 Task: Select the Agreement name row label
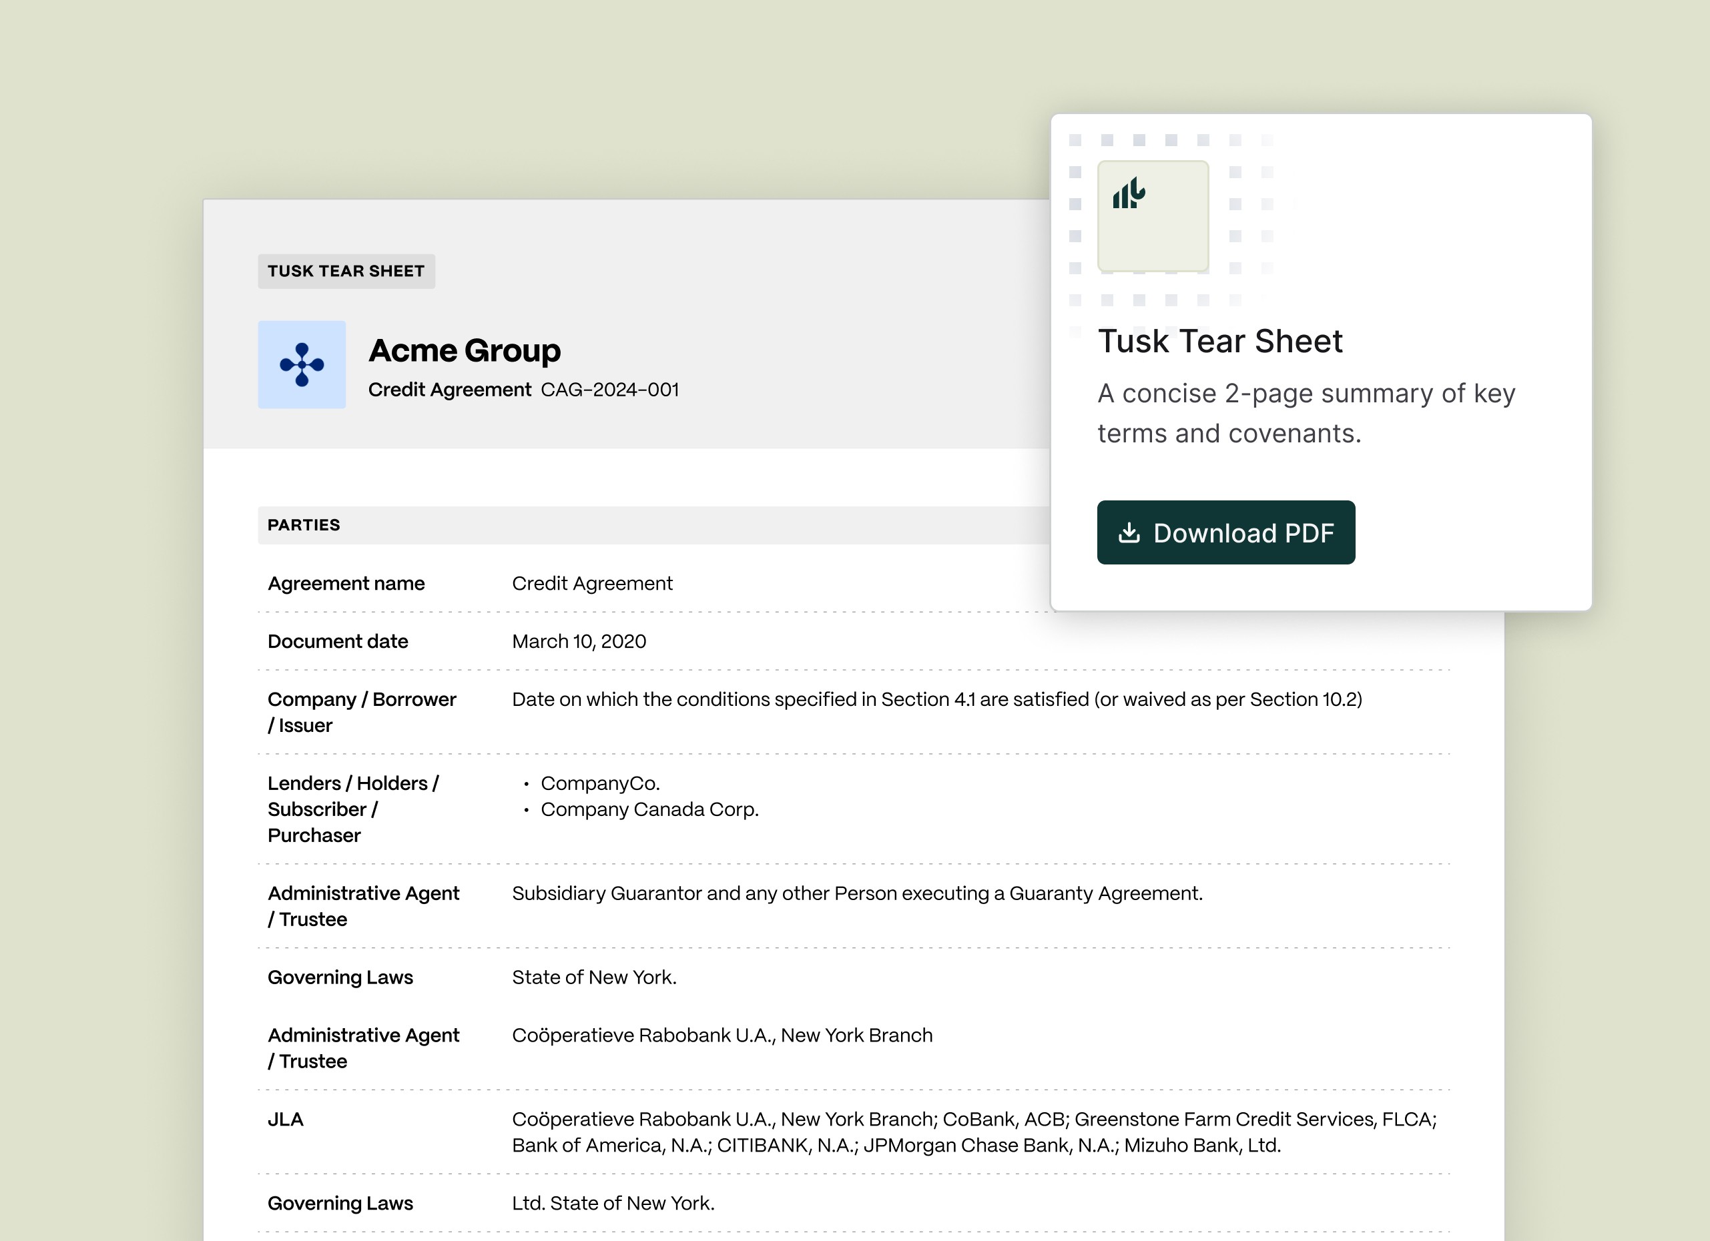click(346, 583)
